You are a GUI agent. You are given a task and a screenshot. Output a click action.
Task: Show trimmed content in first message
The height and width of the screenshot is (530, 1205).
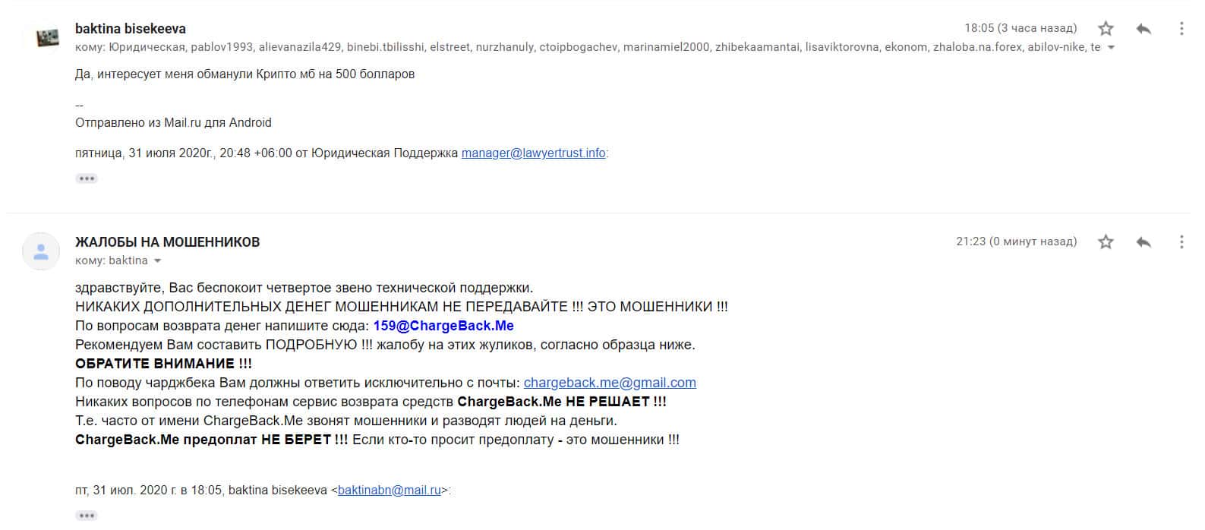[87, 178]
